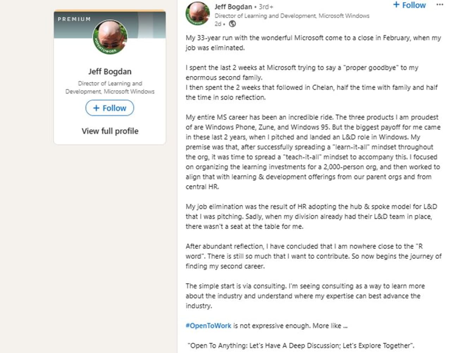Open the View full profile link

click(x=110, y=131)
